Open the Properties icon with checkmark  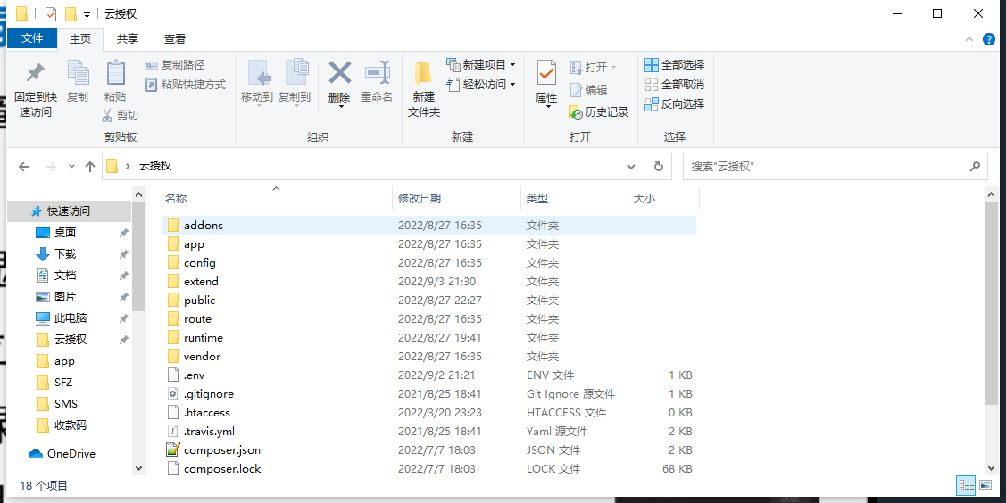(546, 74)
